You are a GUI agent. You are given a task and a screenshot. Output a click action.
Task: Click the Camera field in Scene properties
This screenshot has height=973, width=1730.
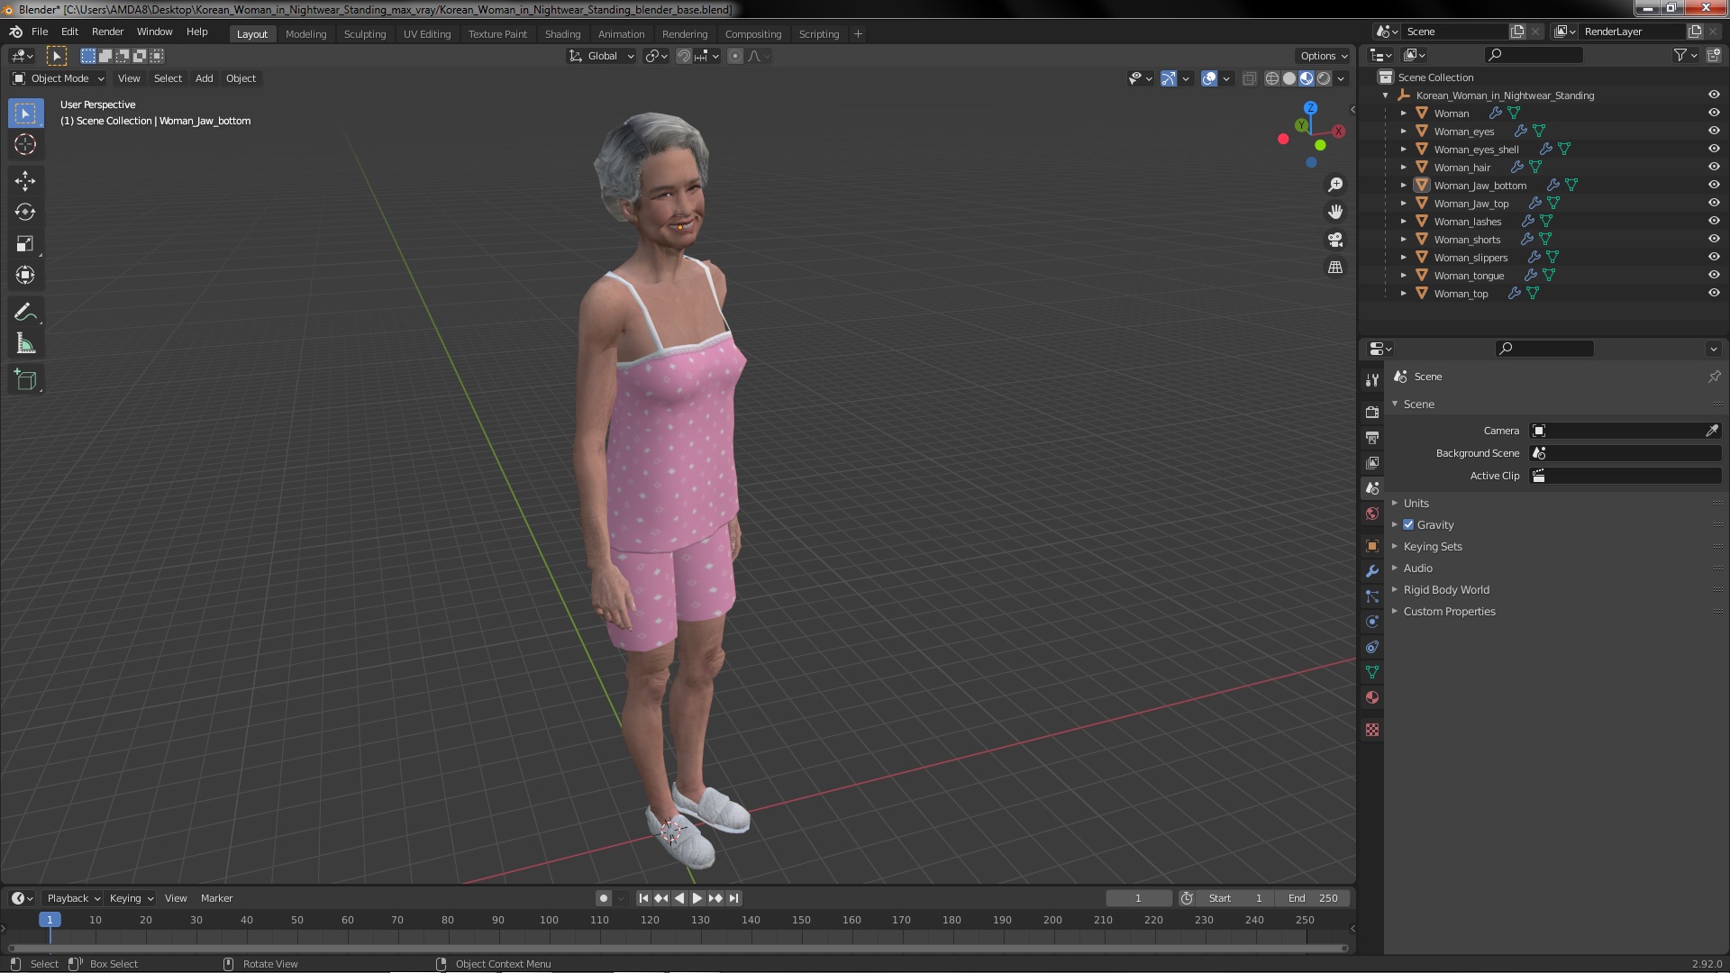(x=1626, y=431)
